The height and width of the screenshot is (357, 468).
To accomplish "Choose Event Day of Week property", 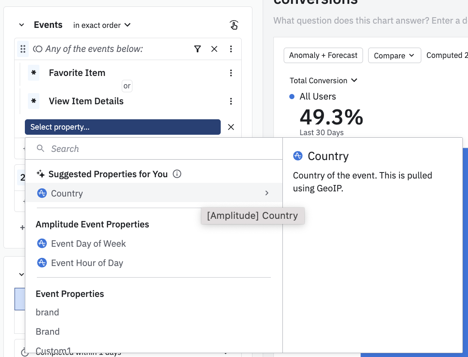I will pyautogui.click(x=88, y=244).
